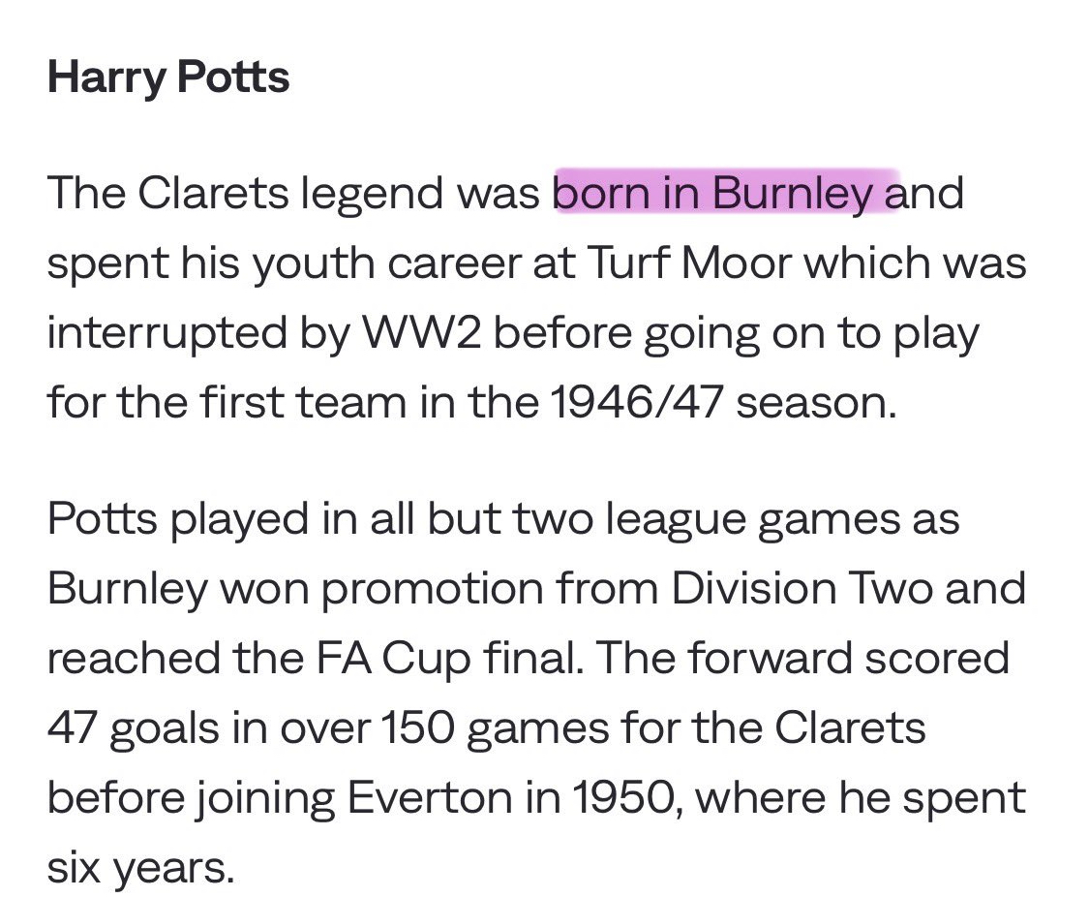Click "Potts" starting the second paragraph

point(102,518)
